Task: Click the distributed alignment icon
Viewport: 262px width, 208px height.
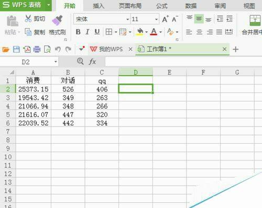Action: 229,32
